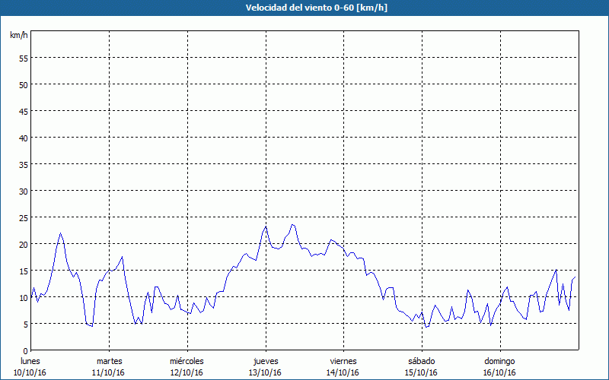609x380 pixels.
Task: Click the 40 y-axis tick label
Action: [x=23, y=138]
